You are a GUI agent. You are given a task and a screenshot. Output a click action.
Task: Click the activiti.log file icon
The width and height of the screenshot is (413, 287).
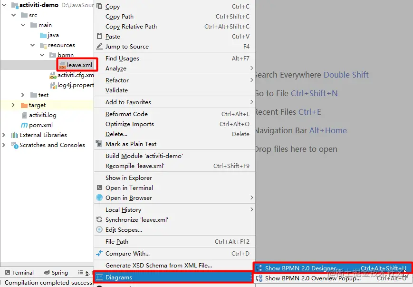pyautogui.click(x=24, y=115)
